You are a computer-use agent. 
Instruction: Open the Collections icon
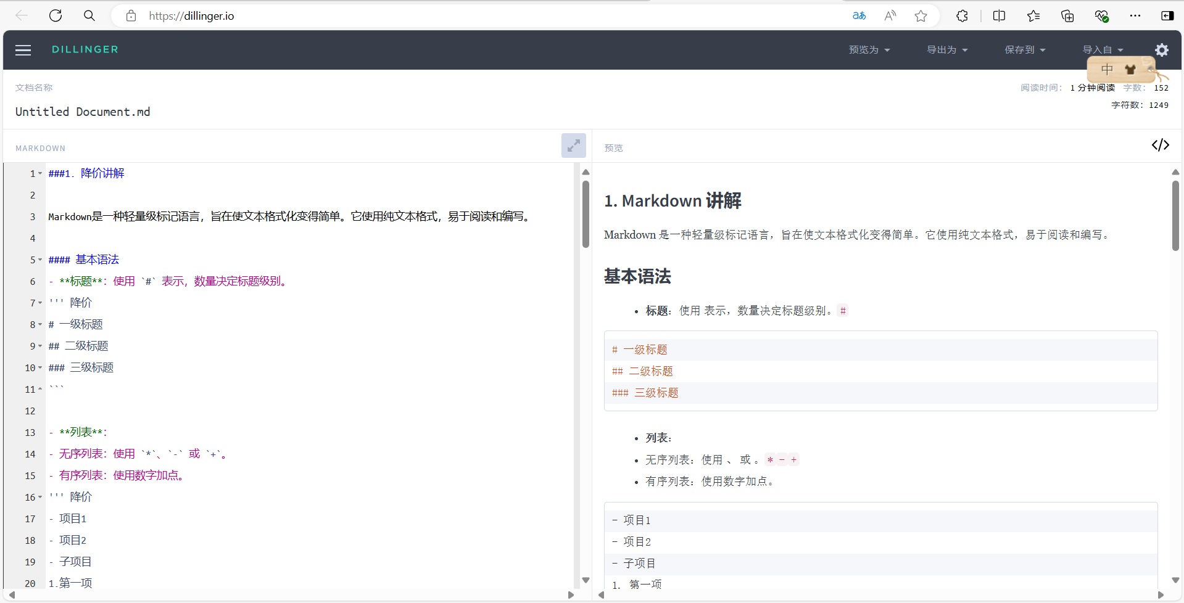coord(1067,16)
